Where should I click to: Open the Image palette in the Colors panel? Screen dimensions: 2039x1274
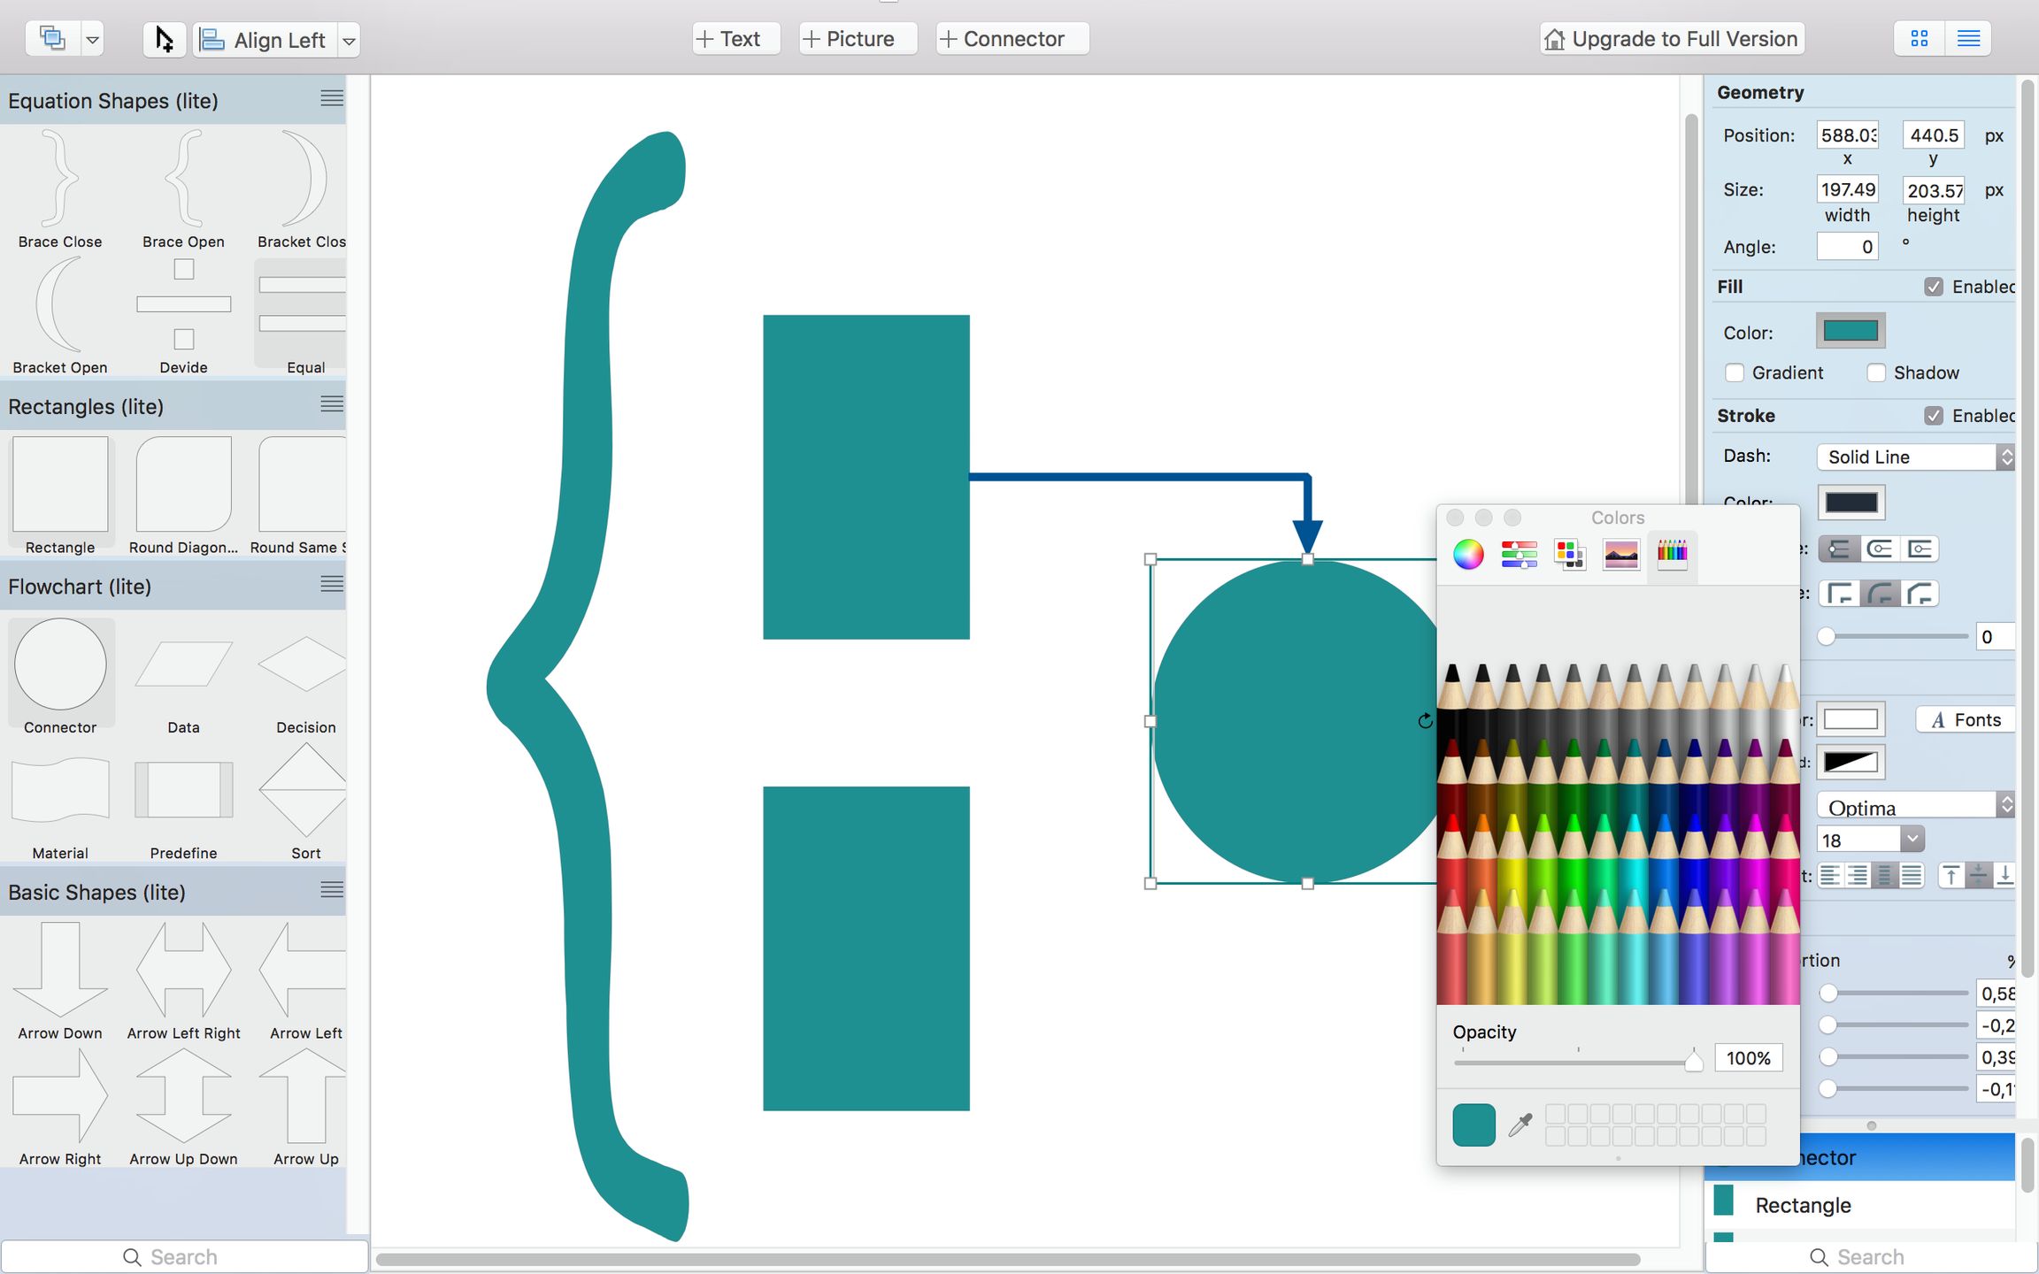[1620, 555]
